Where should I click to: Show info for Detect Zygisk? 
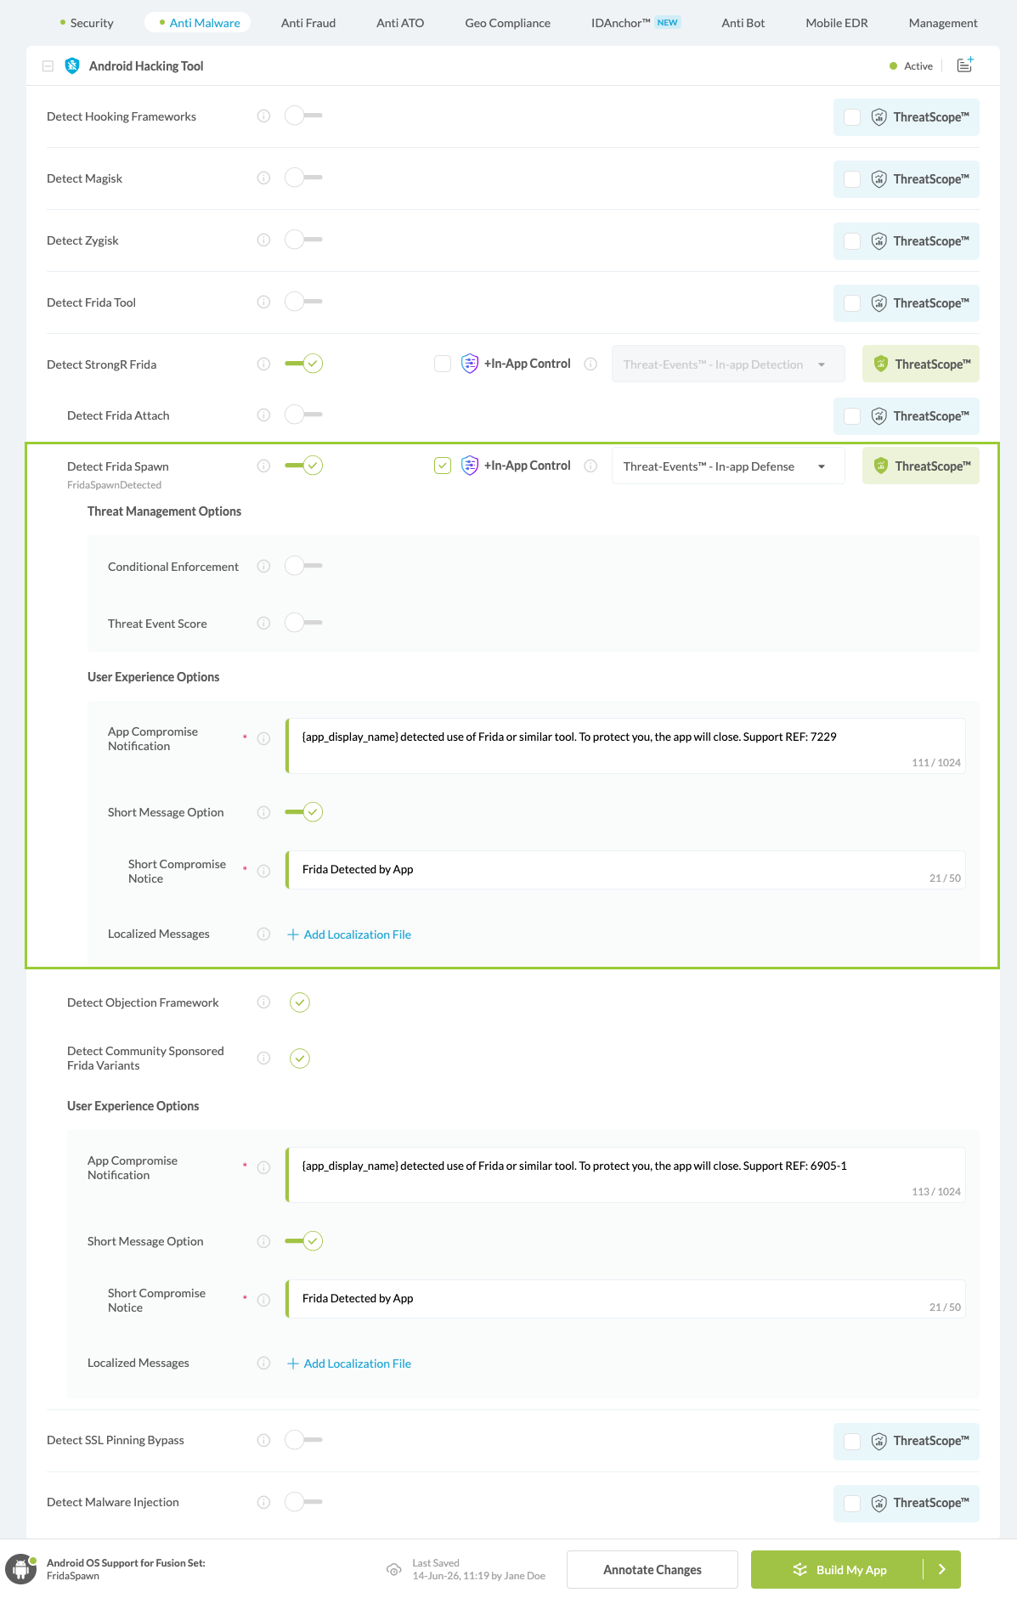[263, 240]
